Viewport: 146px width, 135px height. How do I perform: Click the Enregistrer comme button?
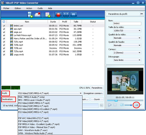(x=93, y=93)
